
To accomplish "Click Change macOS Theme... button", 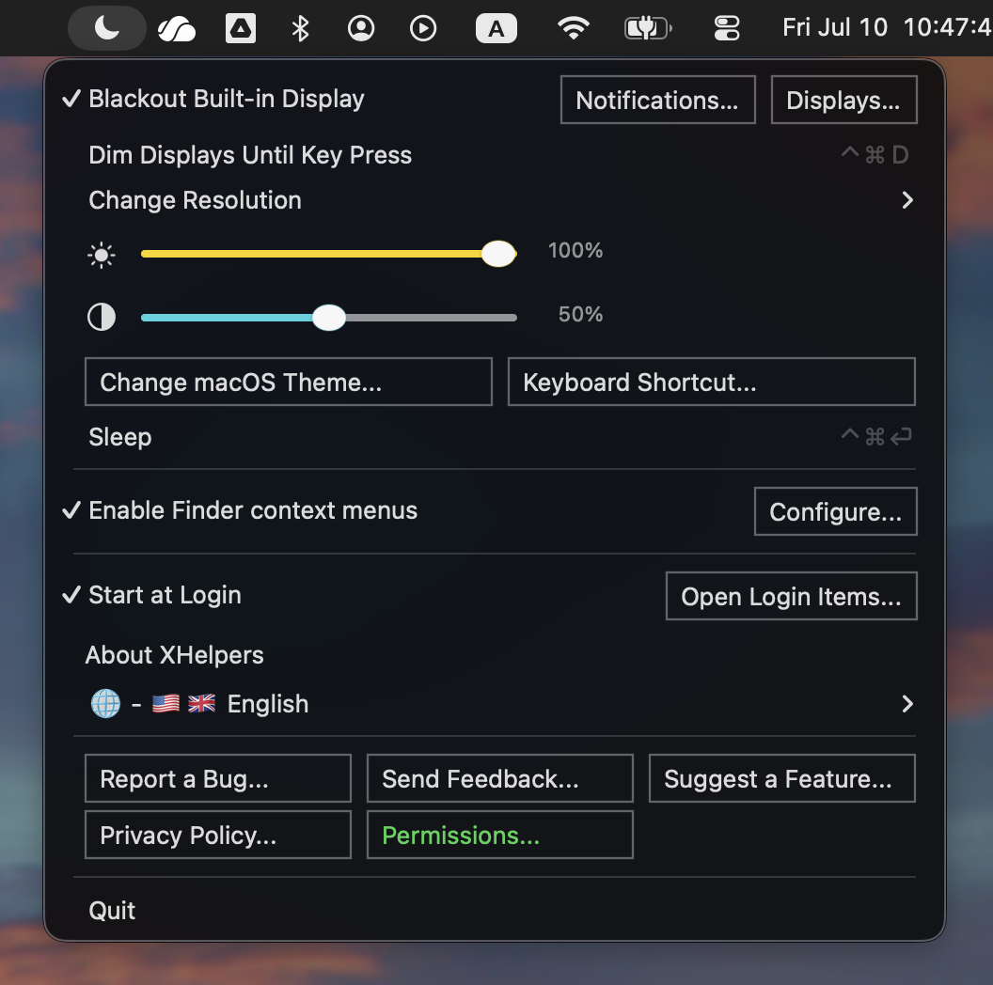I will (288, 382).
